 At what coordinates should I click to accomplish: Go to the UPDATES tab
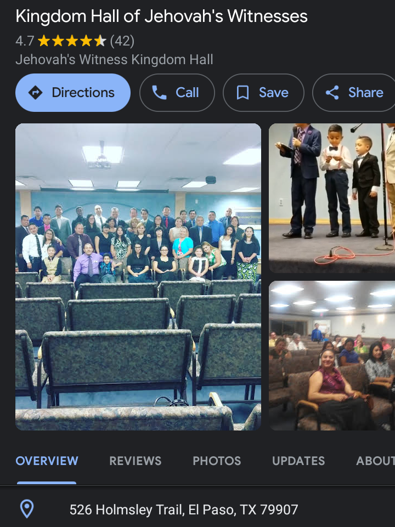click(x=298, y=461)
